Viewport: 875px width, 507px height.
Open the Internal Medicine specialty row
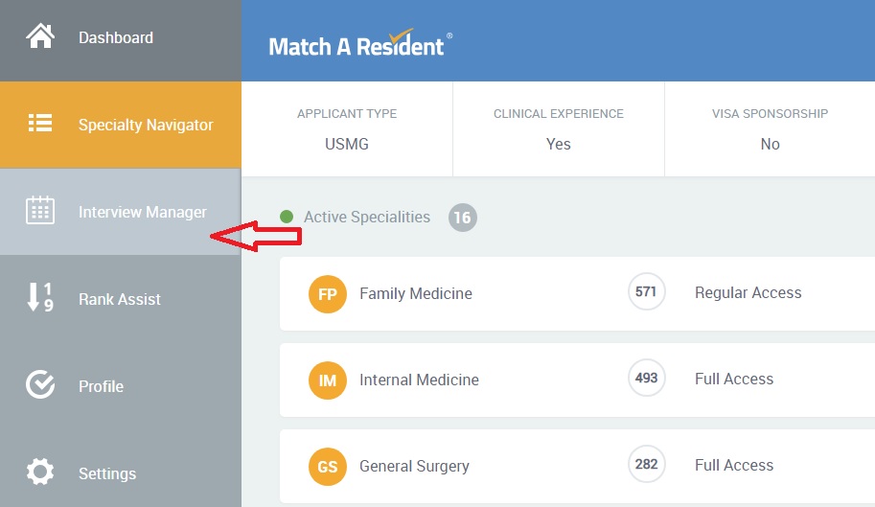[577, 380]
